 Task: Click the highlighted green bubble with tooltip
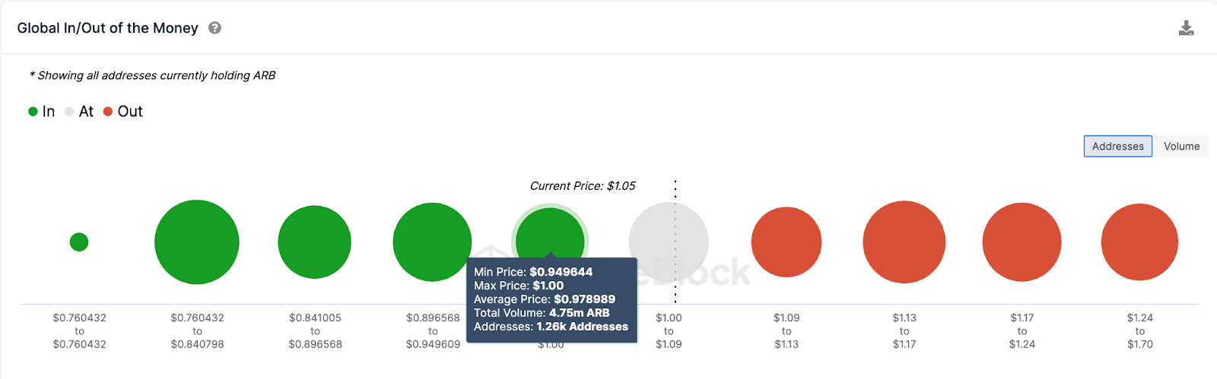tap(550, 234)
